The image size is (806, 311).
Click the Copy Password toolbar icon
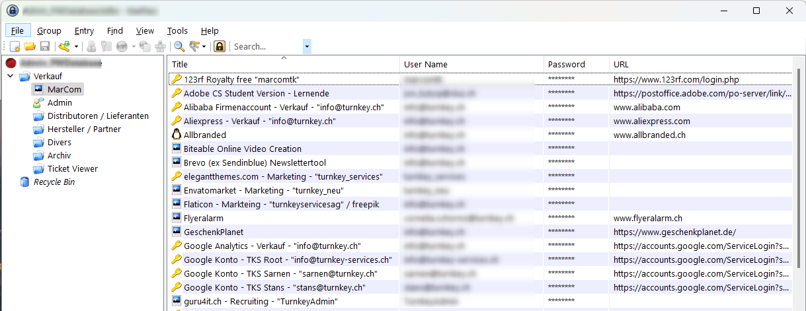point(106,46)
